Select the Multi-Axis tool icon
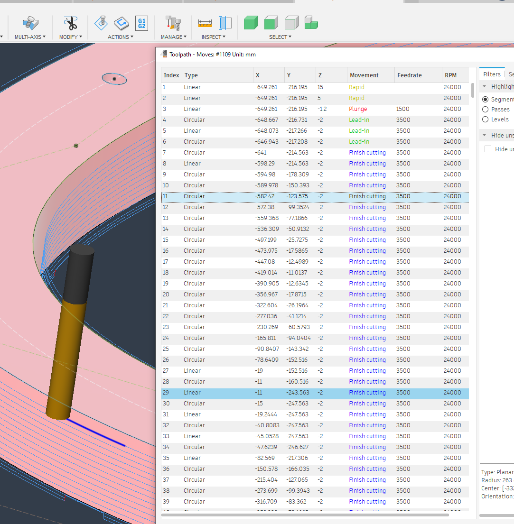514x524 pixels. [x=30, y=22]
